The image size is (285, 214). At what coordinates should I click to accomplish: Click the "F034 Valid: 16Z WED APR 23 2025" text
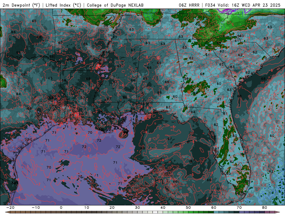click(243, 5)
